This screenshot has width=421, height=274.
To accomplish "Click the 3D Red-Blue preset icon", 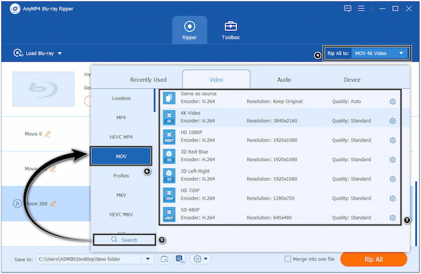I will 169,156.
